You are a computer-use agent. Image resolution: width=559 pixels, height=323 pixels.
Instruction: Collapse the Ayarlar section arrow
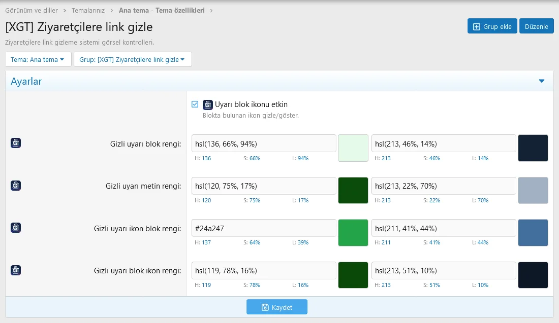tap(541, 81)
